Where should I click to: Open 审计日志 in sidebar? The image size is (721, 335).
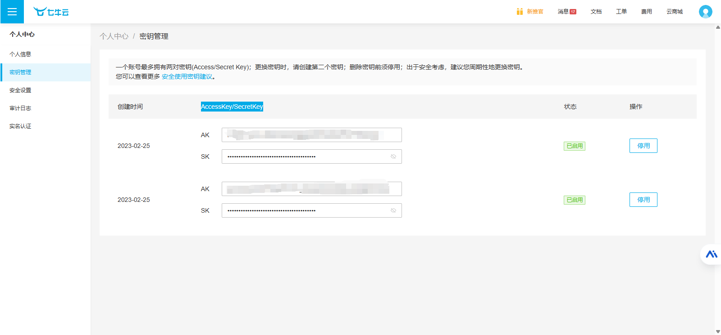(20, 108)
